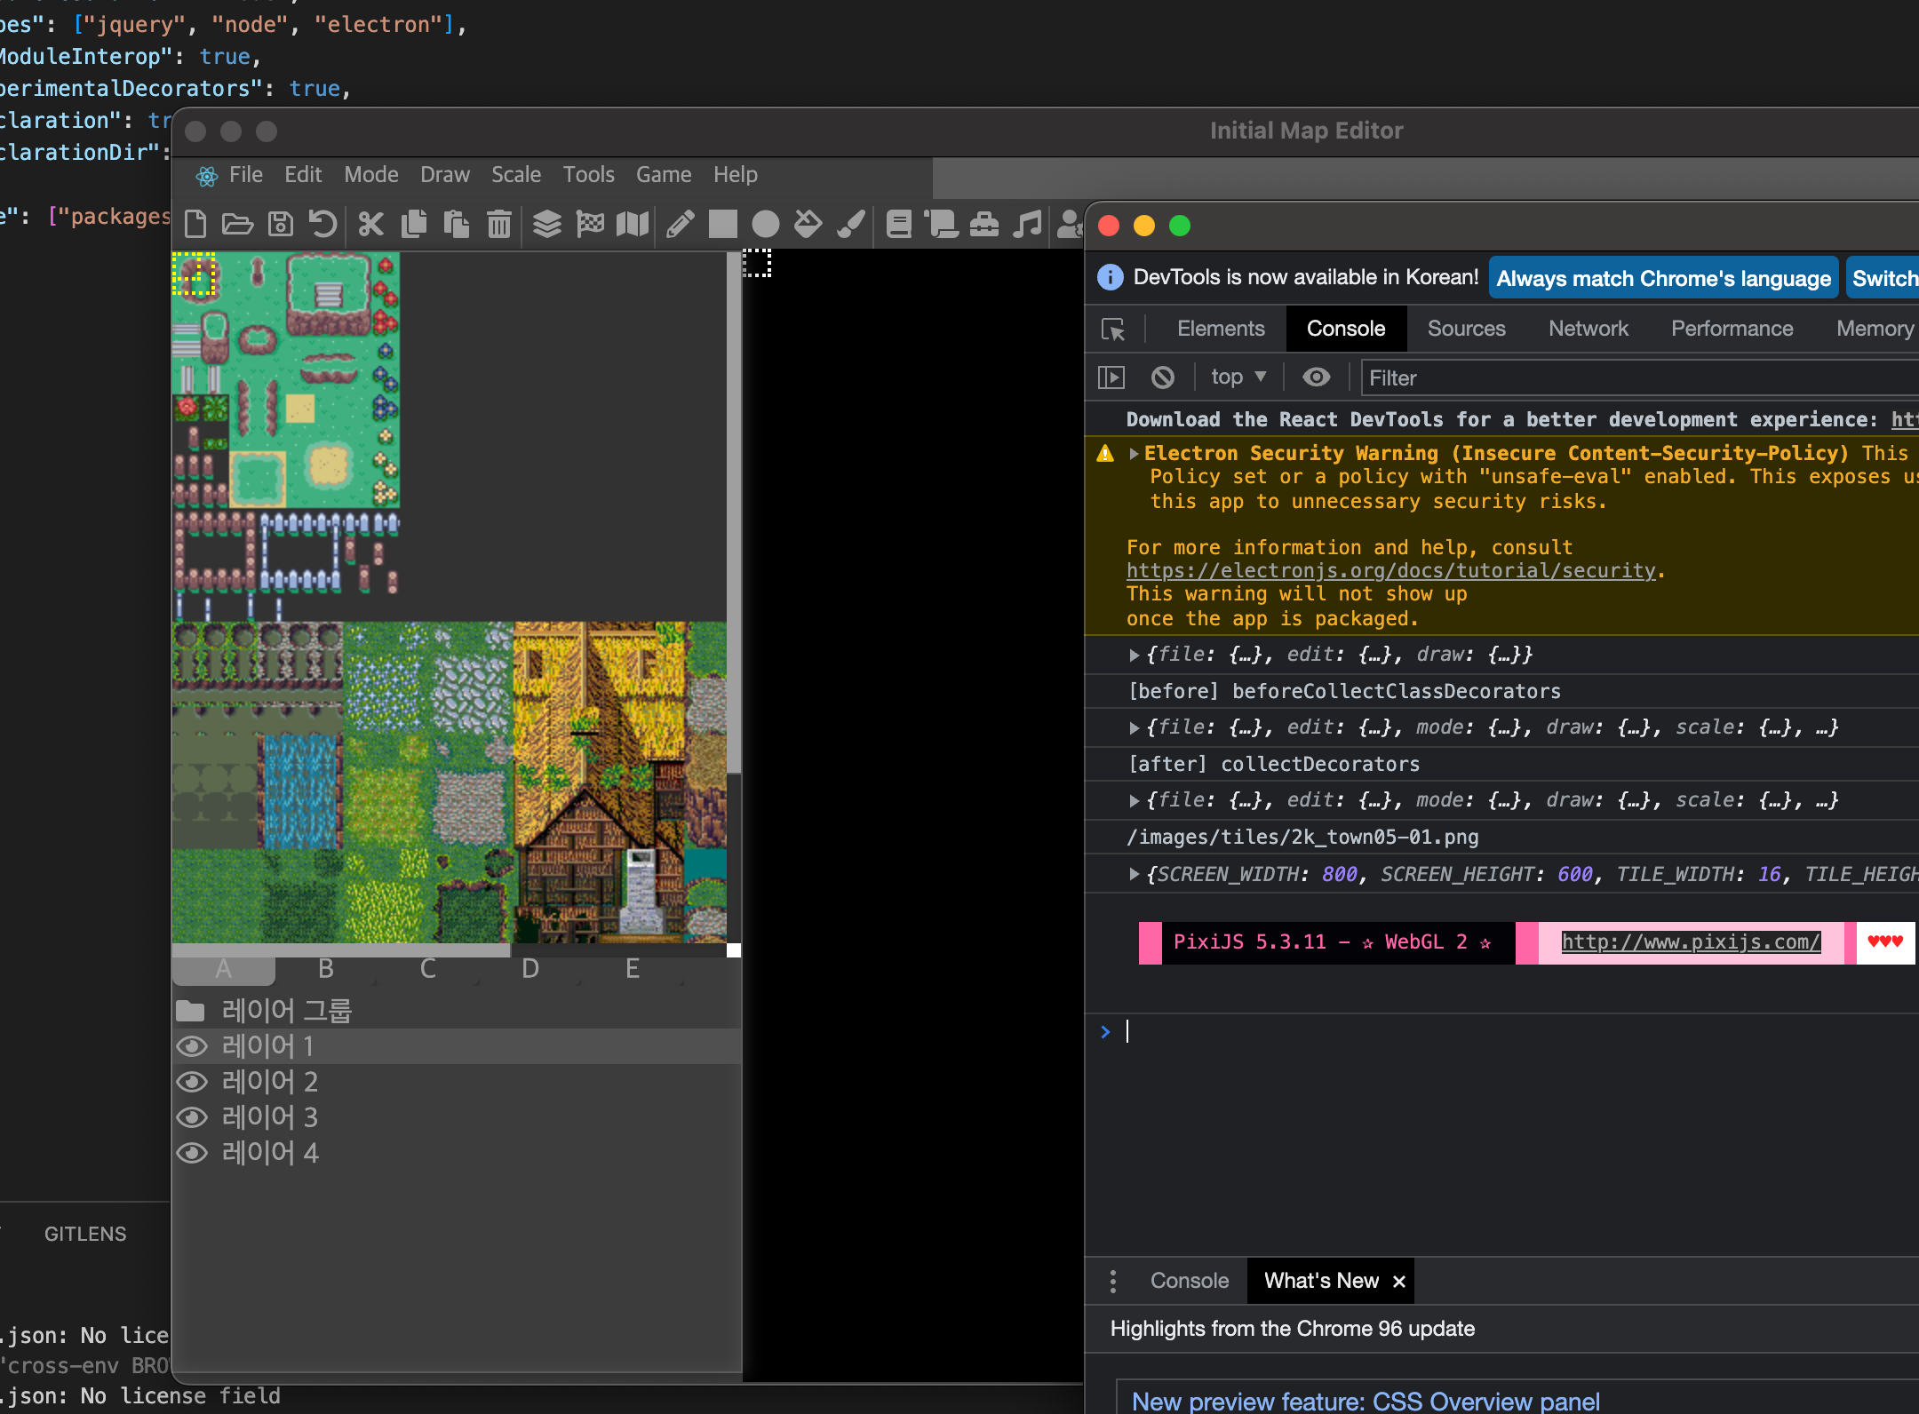Select tileset tab B in the palette
The height and width of the screenshot is (1414, 1919).
point(325,969)
